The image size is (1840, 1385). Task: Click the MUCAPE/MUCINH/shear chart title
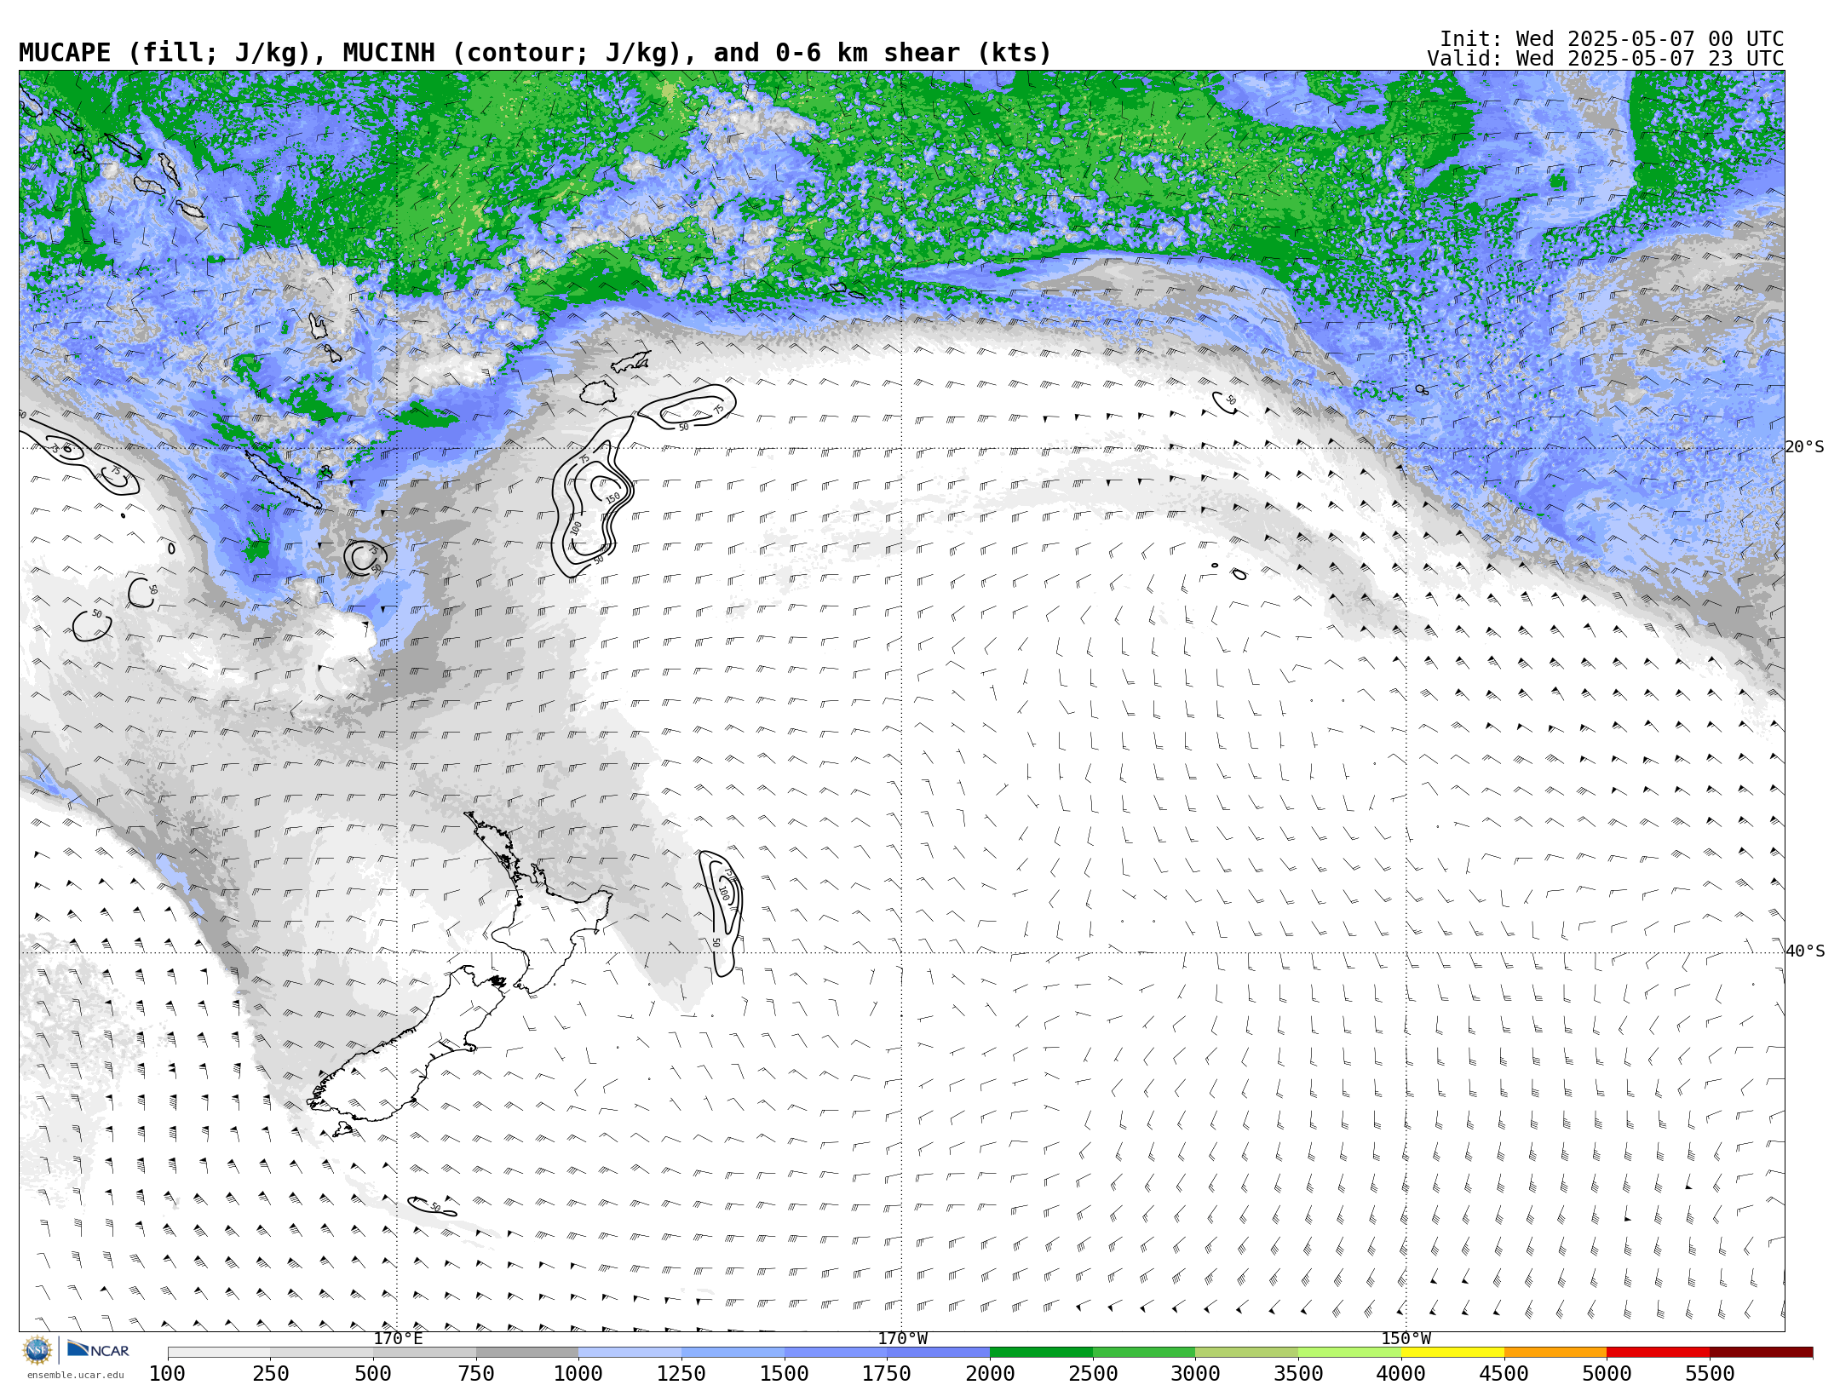[x=535, y=53]
